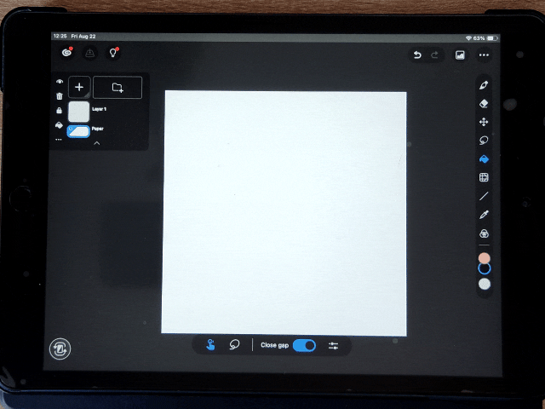The width and height of the screenshot is (545, 409).
Task: Add a new layer with plus button
Action: 79,87
